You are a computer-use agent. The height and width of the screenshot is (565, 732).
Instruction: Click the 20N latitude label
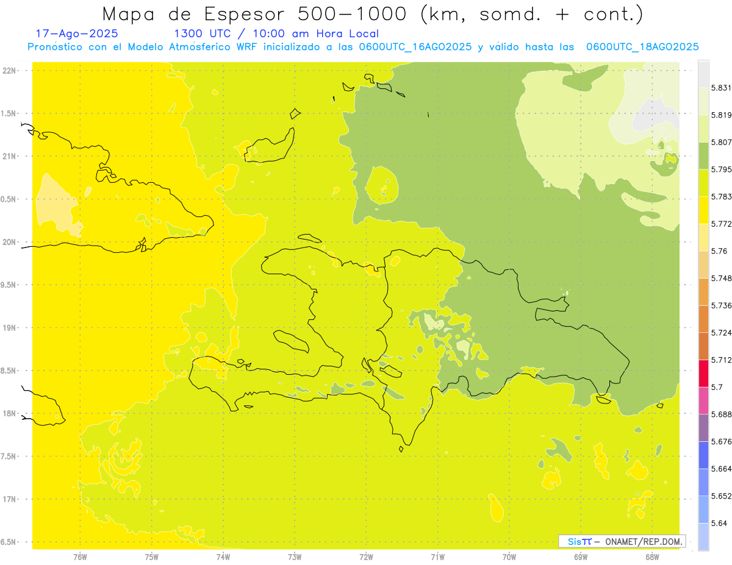pyautogui.click(x=10, y=242)
